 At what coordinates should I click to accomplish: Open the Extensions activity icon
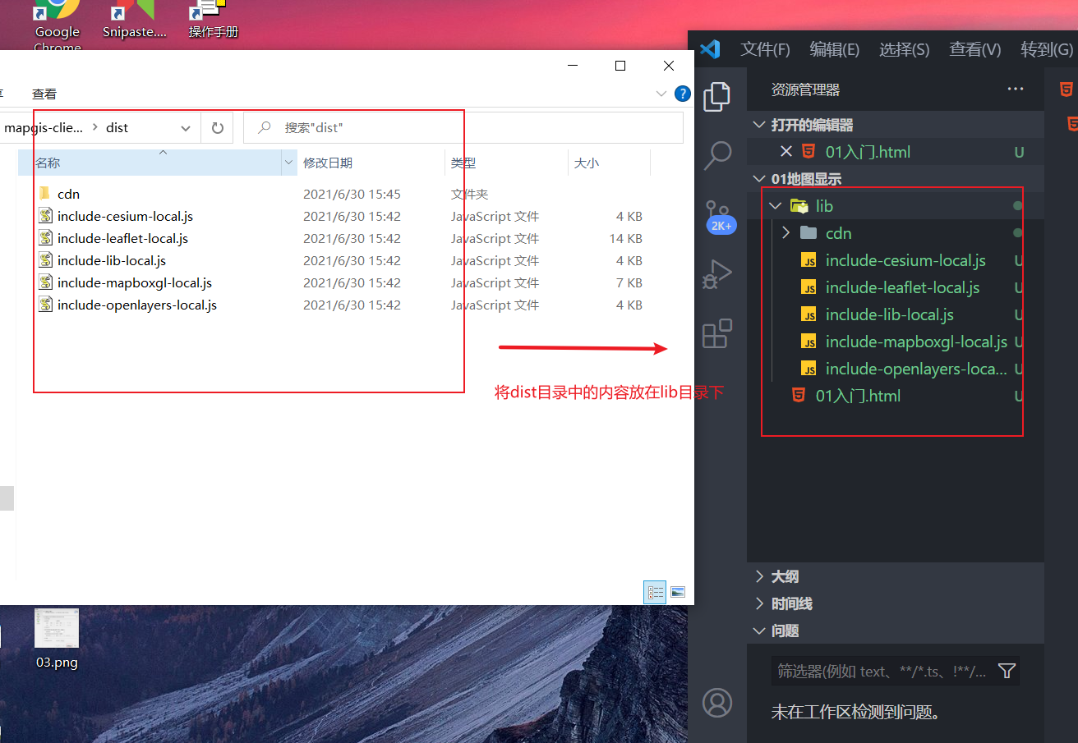(717, 334)
